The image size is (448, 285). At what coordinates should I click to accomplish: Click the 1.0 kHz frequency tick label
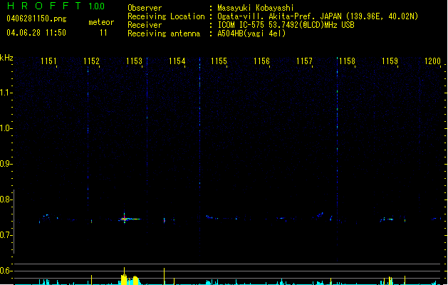pos(6,128)
